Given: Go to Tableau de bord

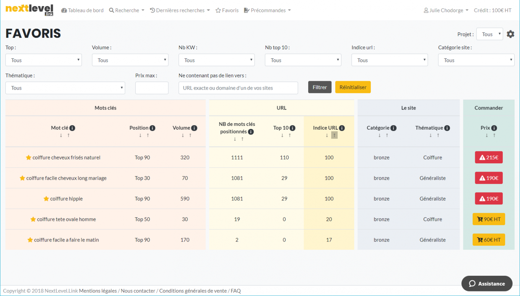Looking at the screenshot, I should point(82,10).
